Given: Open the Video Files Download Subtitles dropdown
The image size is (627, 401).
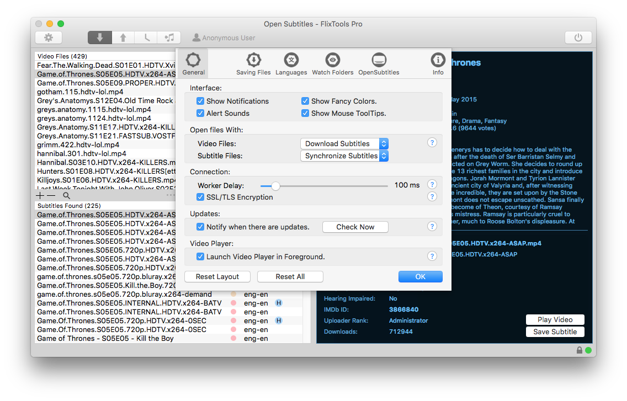Looking at the screenshot, I should click(344, 143).
